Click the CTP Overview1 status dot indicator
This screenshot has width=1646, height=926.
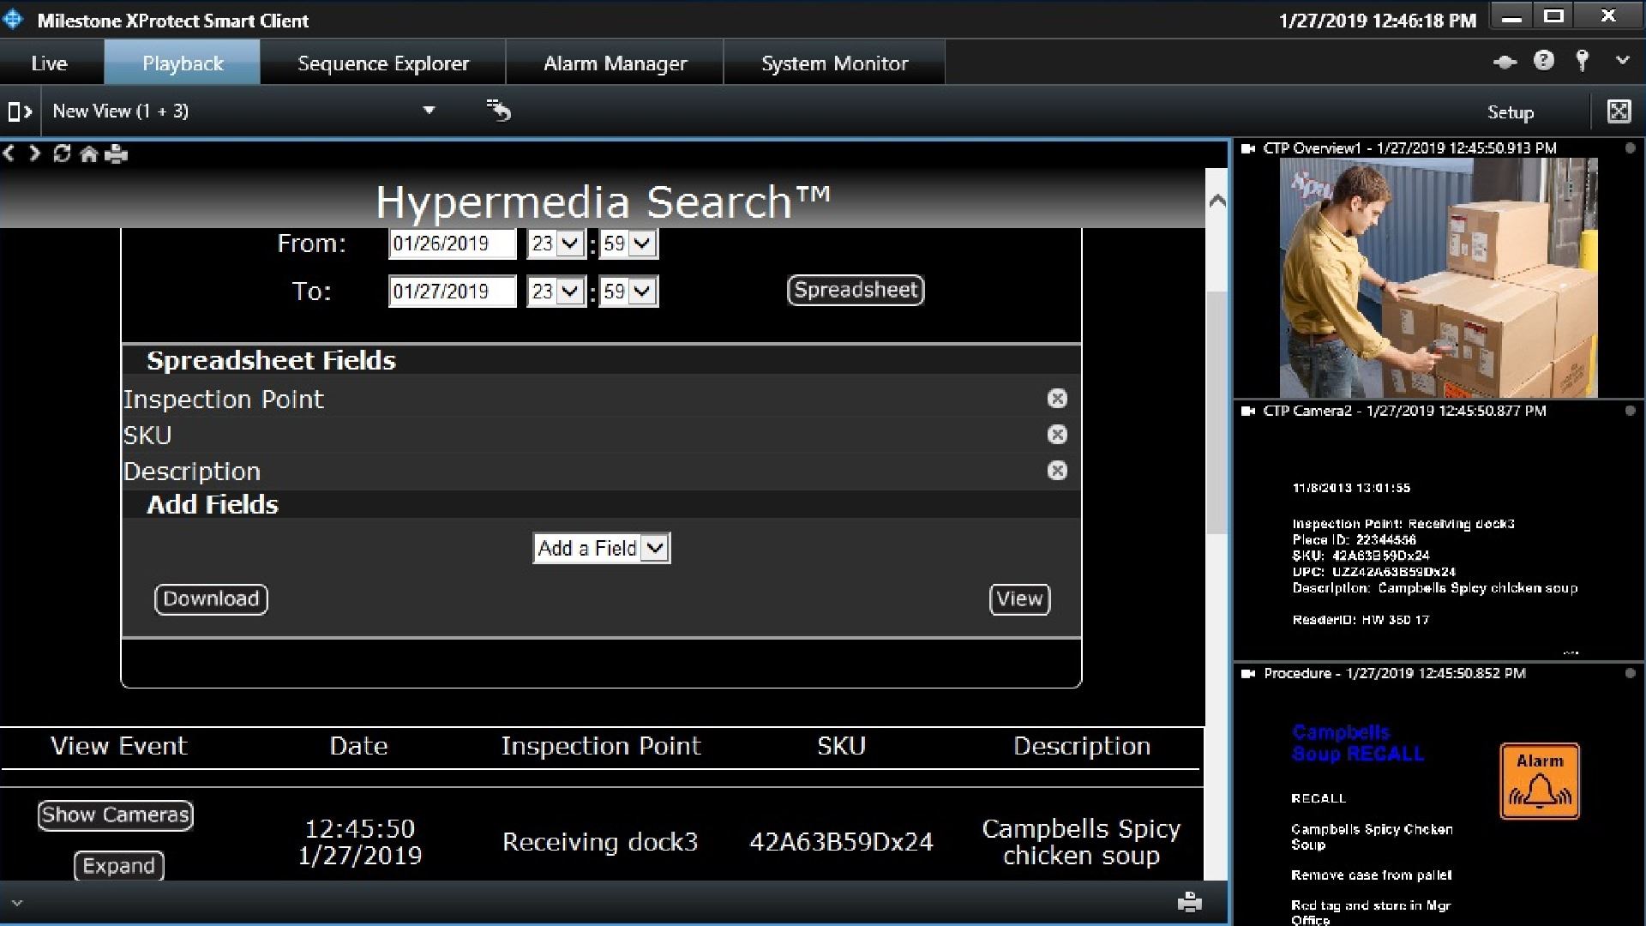(1631, 148)
